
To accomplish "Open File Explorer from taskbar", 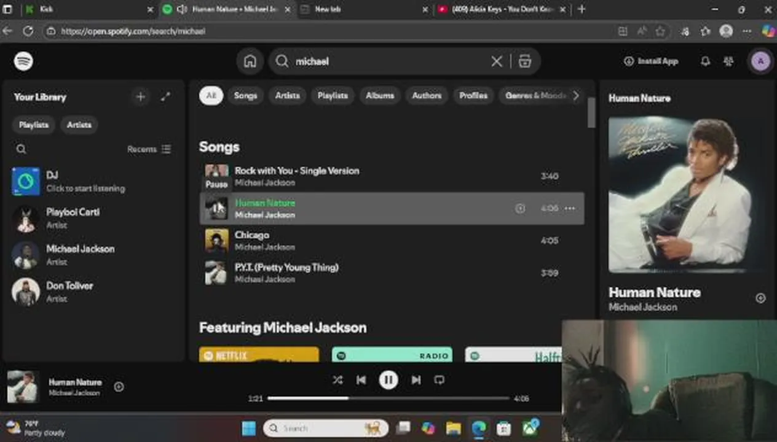I will (x=453, y=428).
